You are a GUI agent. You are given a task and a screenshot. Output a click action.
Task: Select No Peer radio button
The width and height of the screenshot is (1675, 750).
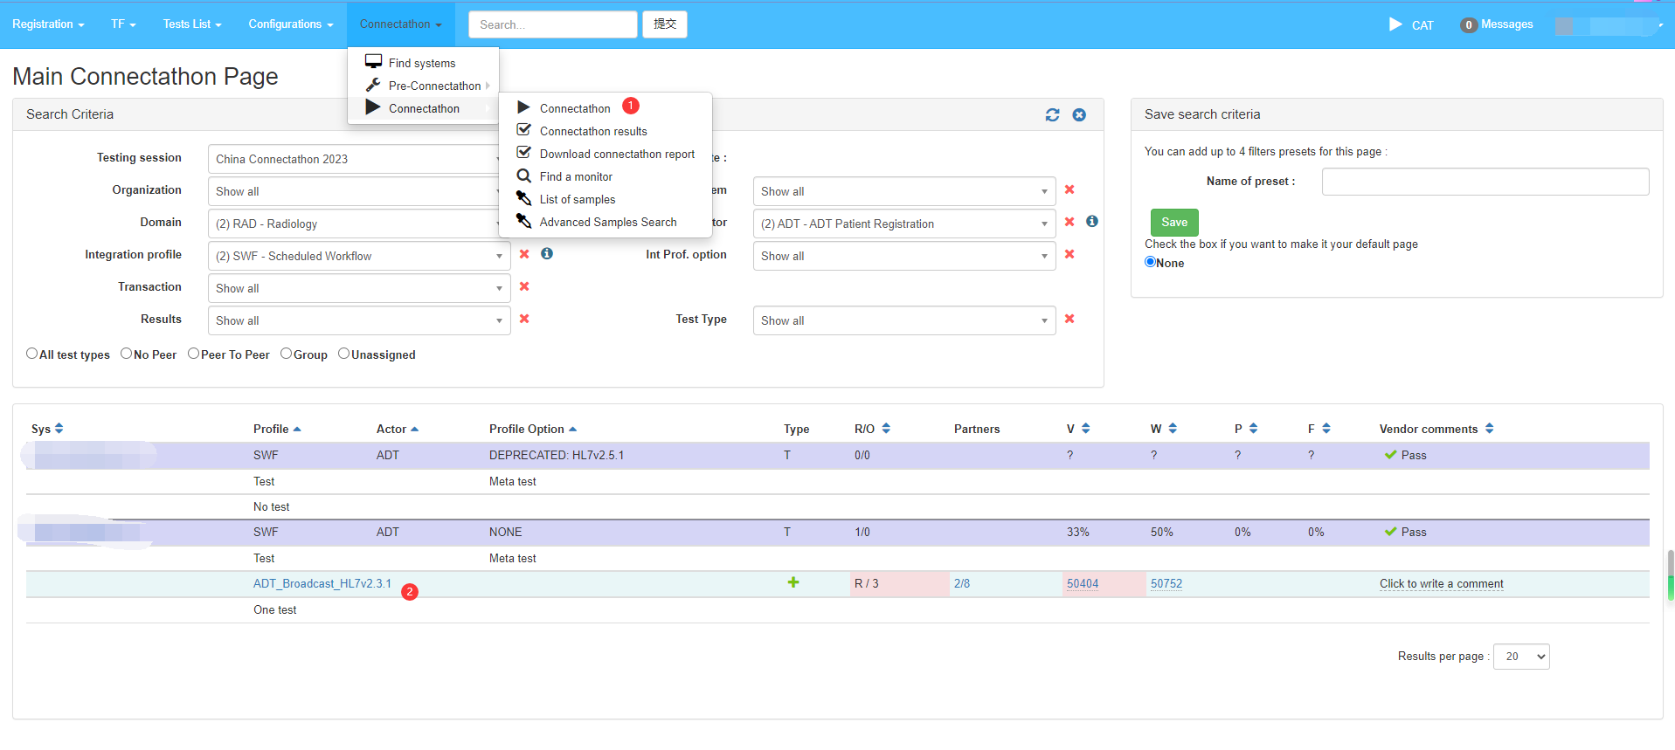(x=127, y=354)
